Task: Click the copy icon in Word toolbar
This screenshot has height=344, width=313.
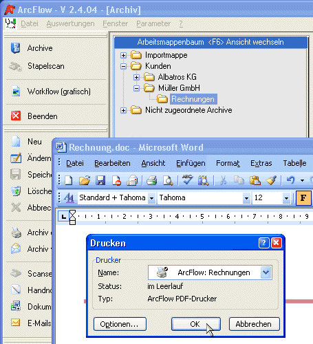Action: coord(239,180)
